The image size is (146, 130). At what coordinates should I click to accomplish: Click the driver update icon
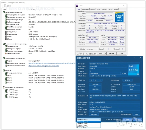coord(6,66)
